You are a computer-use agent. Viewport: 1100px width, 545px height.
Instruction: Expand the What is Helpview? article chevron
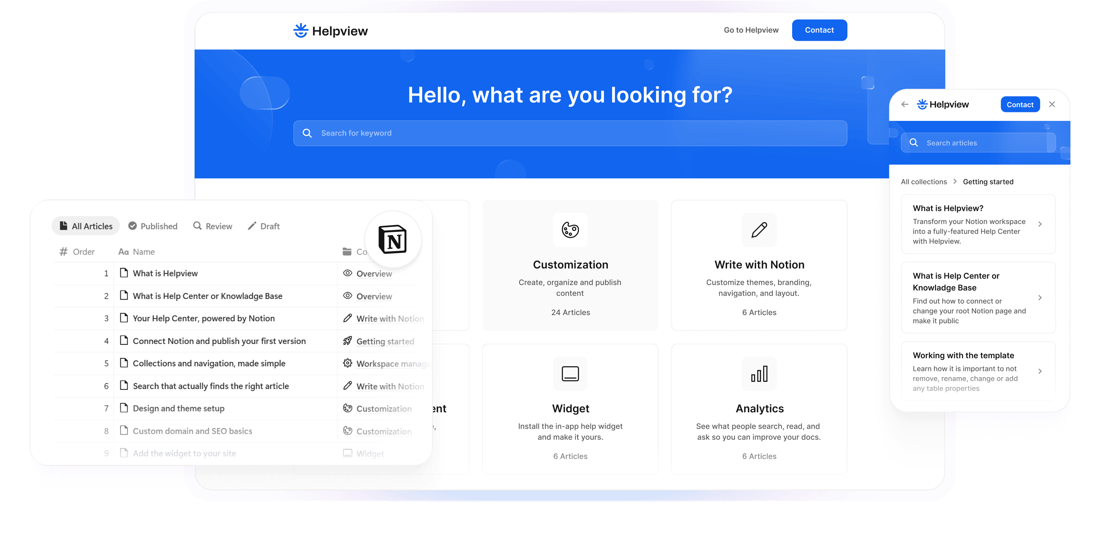tap(1041, 224)
